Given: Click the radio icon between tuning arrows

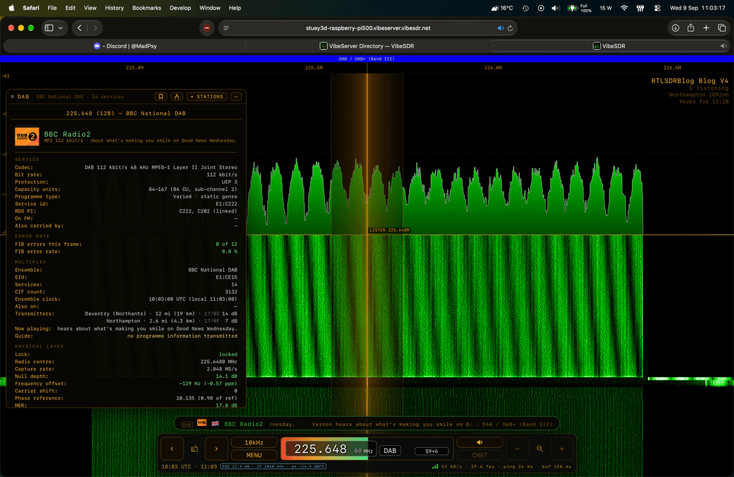Looking at the screenshot, I should [194, 449].
